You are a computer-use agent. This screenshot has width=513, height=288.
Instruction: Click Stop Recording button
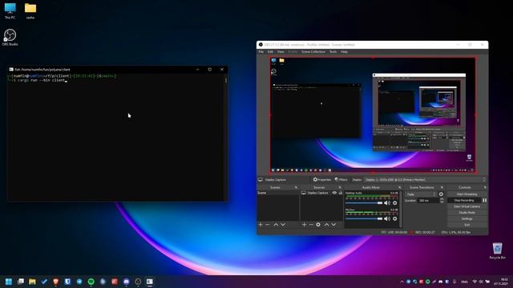(464, 200)
